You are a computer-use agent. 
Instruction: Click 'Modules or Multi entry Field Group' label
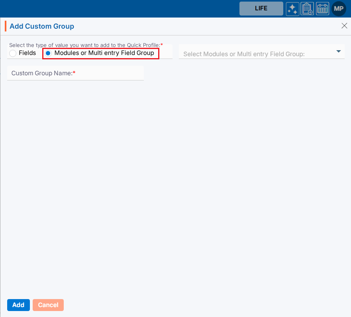(x=104, y=53)
